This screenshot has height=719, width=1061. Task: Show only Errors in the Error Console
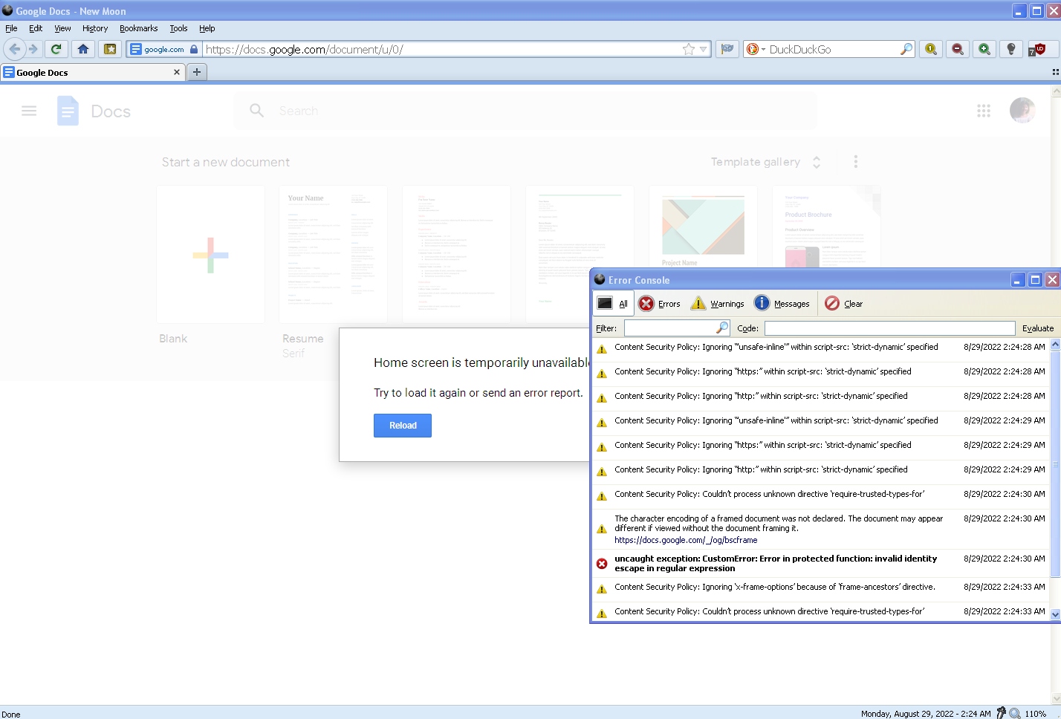tap(660, 303)
